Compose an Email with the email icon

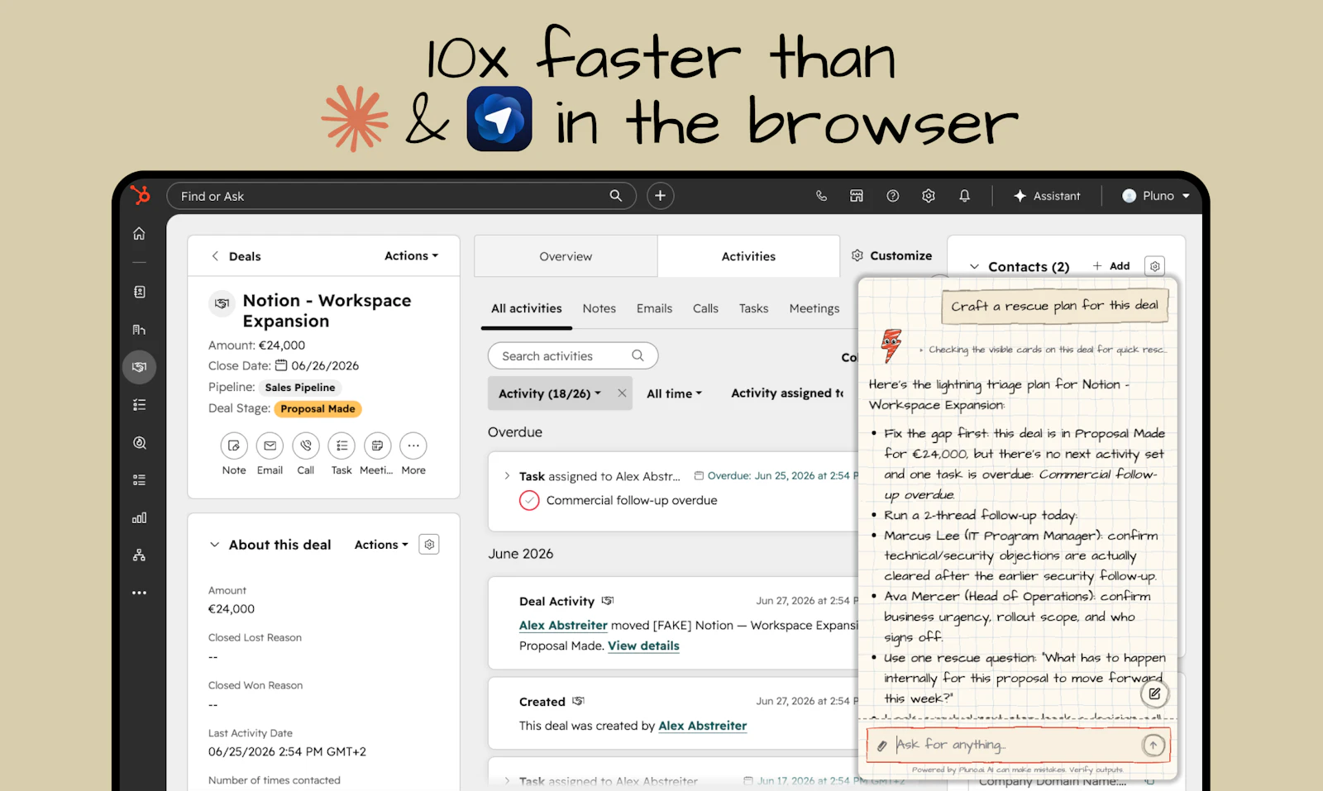coord(270,446)
